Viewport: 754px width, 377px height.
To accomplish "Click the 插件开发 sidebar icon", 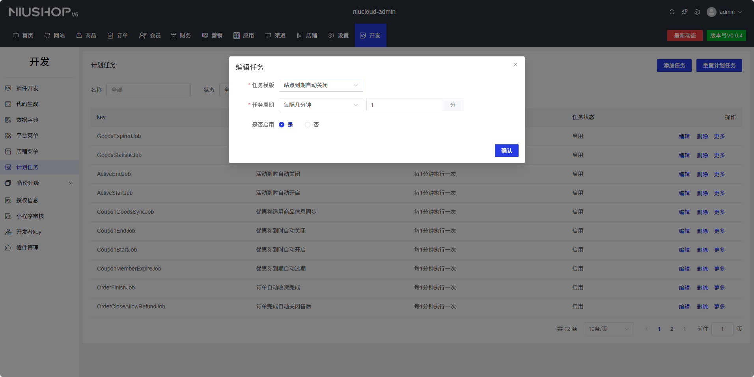I will [8, 88].
